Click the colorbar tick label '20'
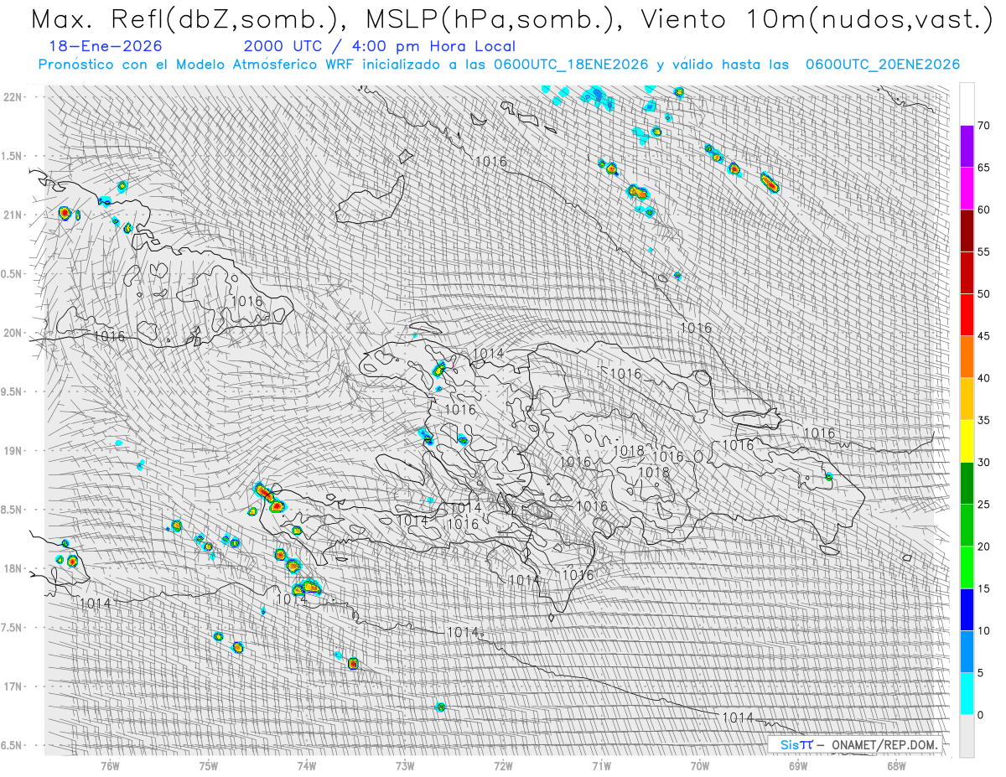Image resolution: width=1006 pixels, height=777 pixels. pyautogui.click(x=983, y=546)
